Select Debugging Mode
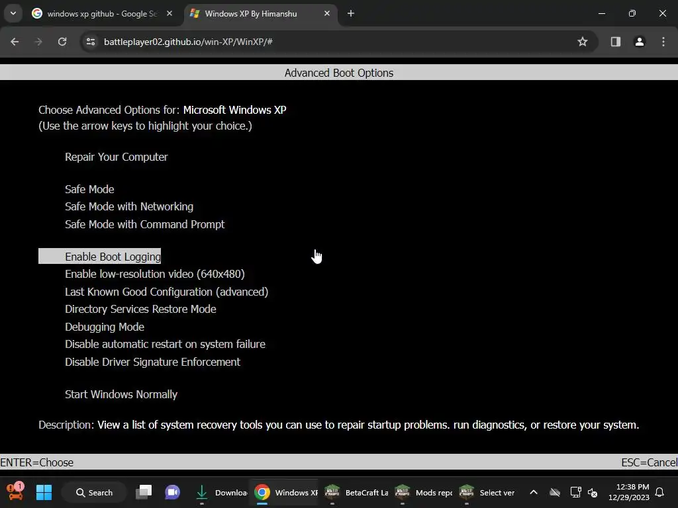Screen dimensions: 678x508 [105, 327]
